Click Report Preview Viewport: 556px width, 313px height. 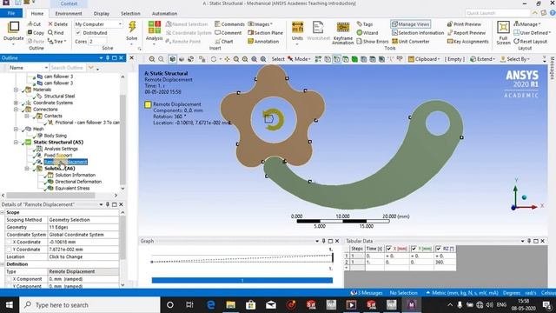click(x=467, y=33)
